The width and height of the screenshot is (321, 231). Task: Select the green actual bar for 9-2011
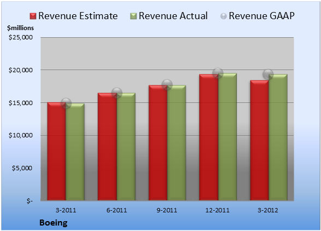tap(176, 143)
